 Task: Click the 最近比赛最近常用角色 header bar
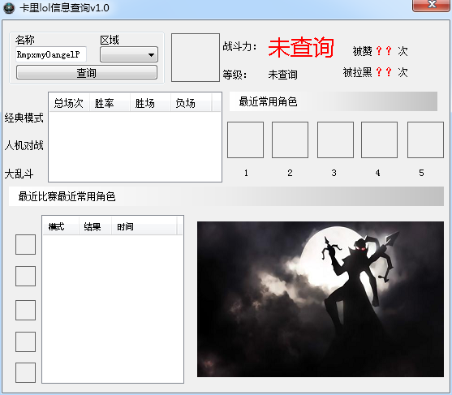226,196
